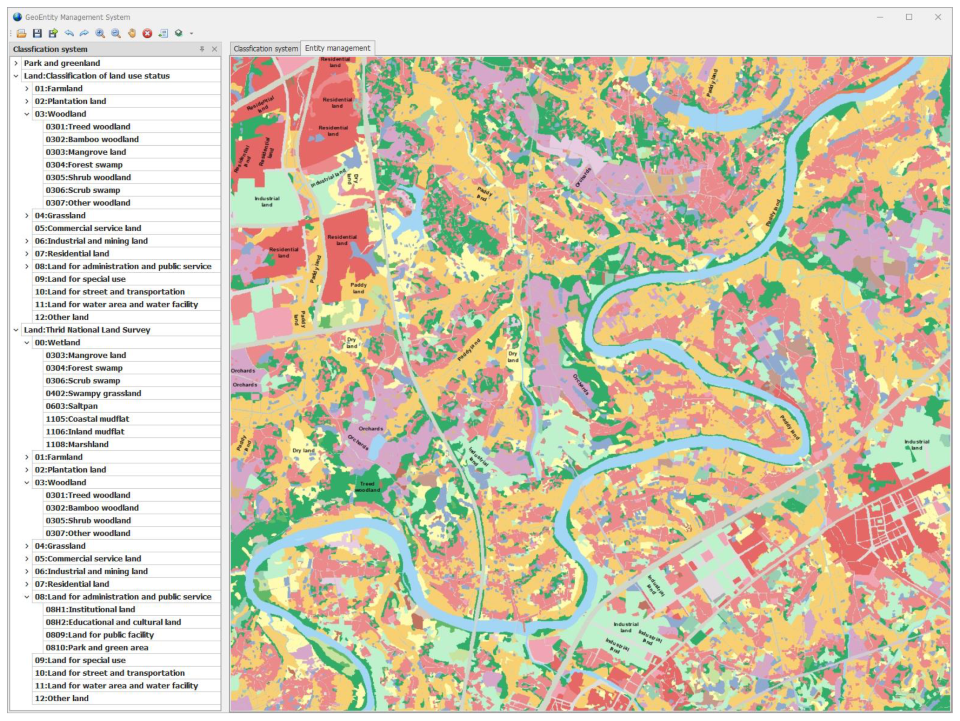
Task: Expand the Park and greenland node
Action: point(16,64)
